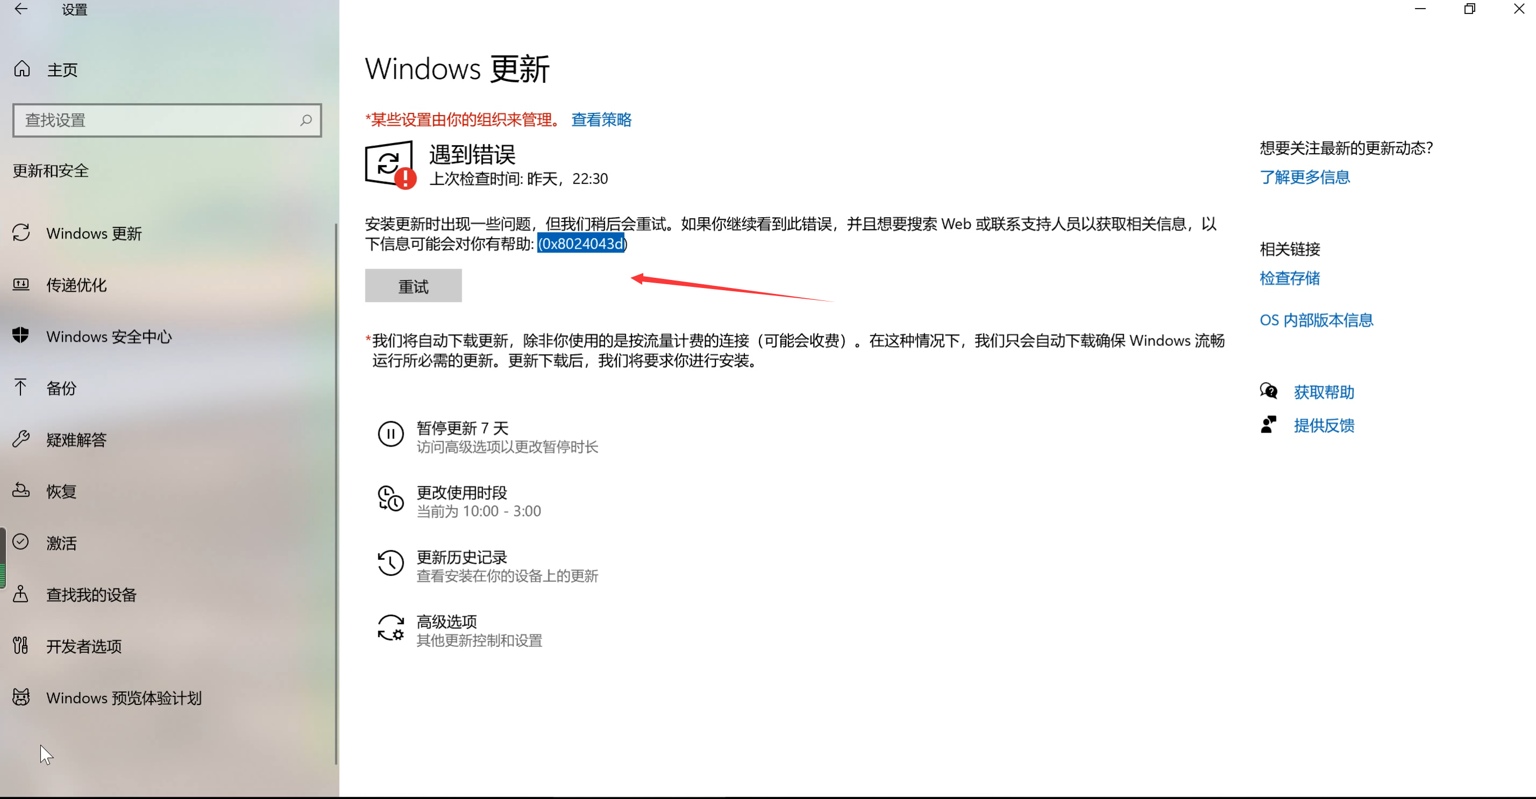
Task: Open the 提供反馈 link
Action: click(1324, 425)
